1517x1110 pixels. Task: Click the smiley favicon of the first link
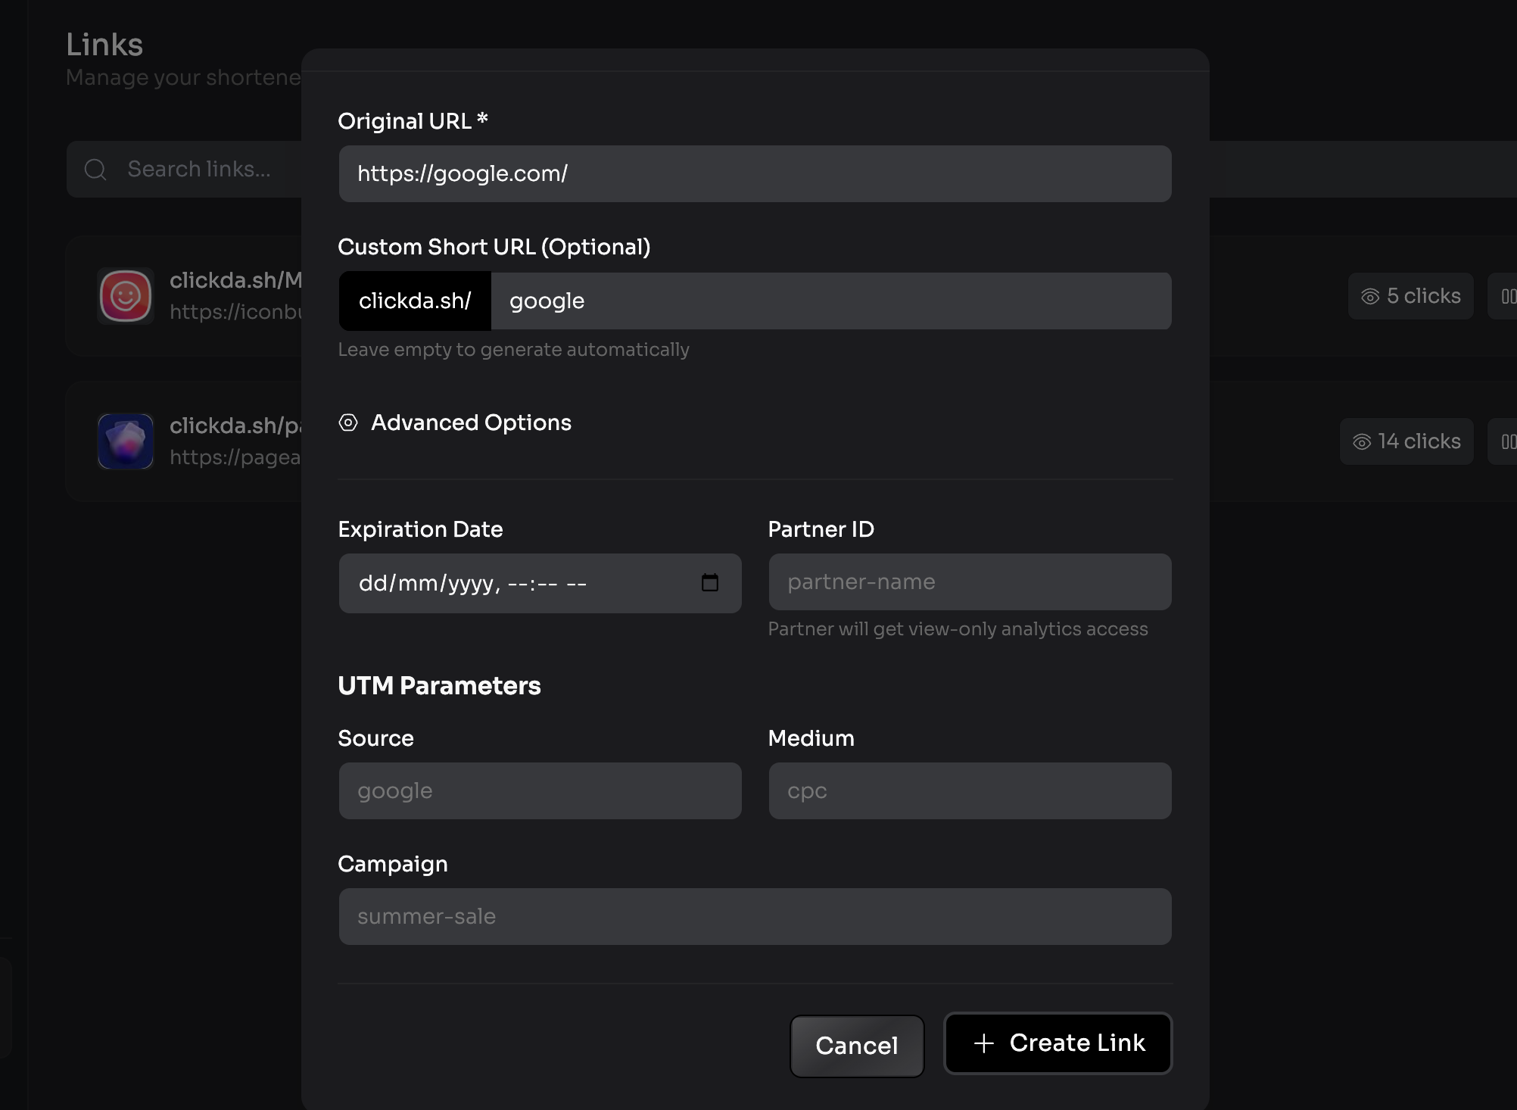126,296
